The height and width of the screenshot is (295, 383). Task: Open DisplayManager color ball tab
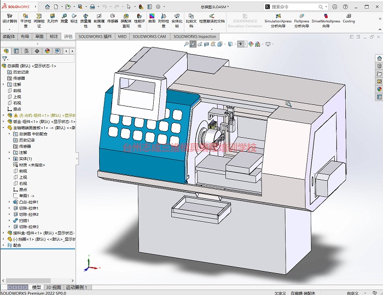point(47,51)
